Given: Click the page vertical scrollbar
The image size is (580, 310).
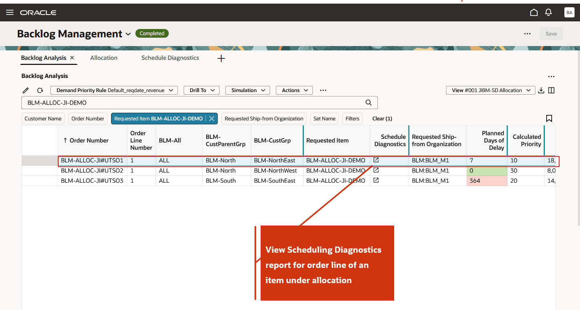Looking at the screenshot, I should point(579,138).
